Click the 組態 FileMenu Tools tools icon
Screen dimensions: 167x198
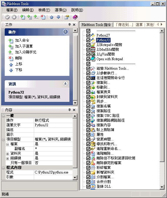[93, 68]
